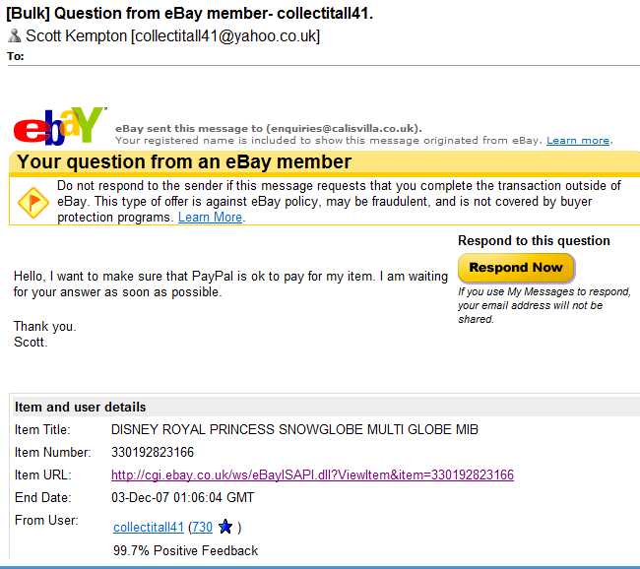Viewport: 640px width, 569px height.
Task: Open the Learn More link about buyer protection
Action: coord(210,218)
